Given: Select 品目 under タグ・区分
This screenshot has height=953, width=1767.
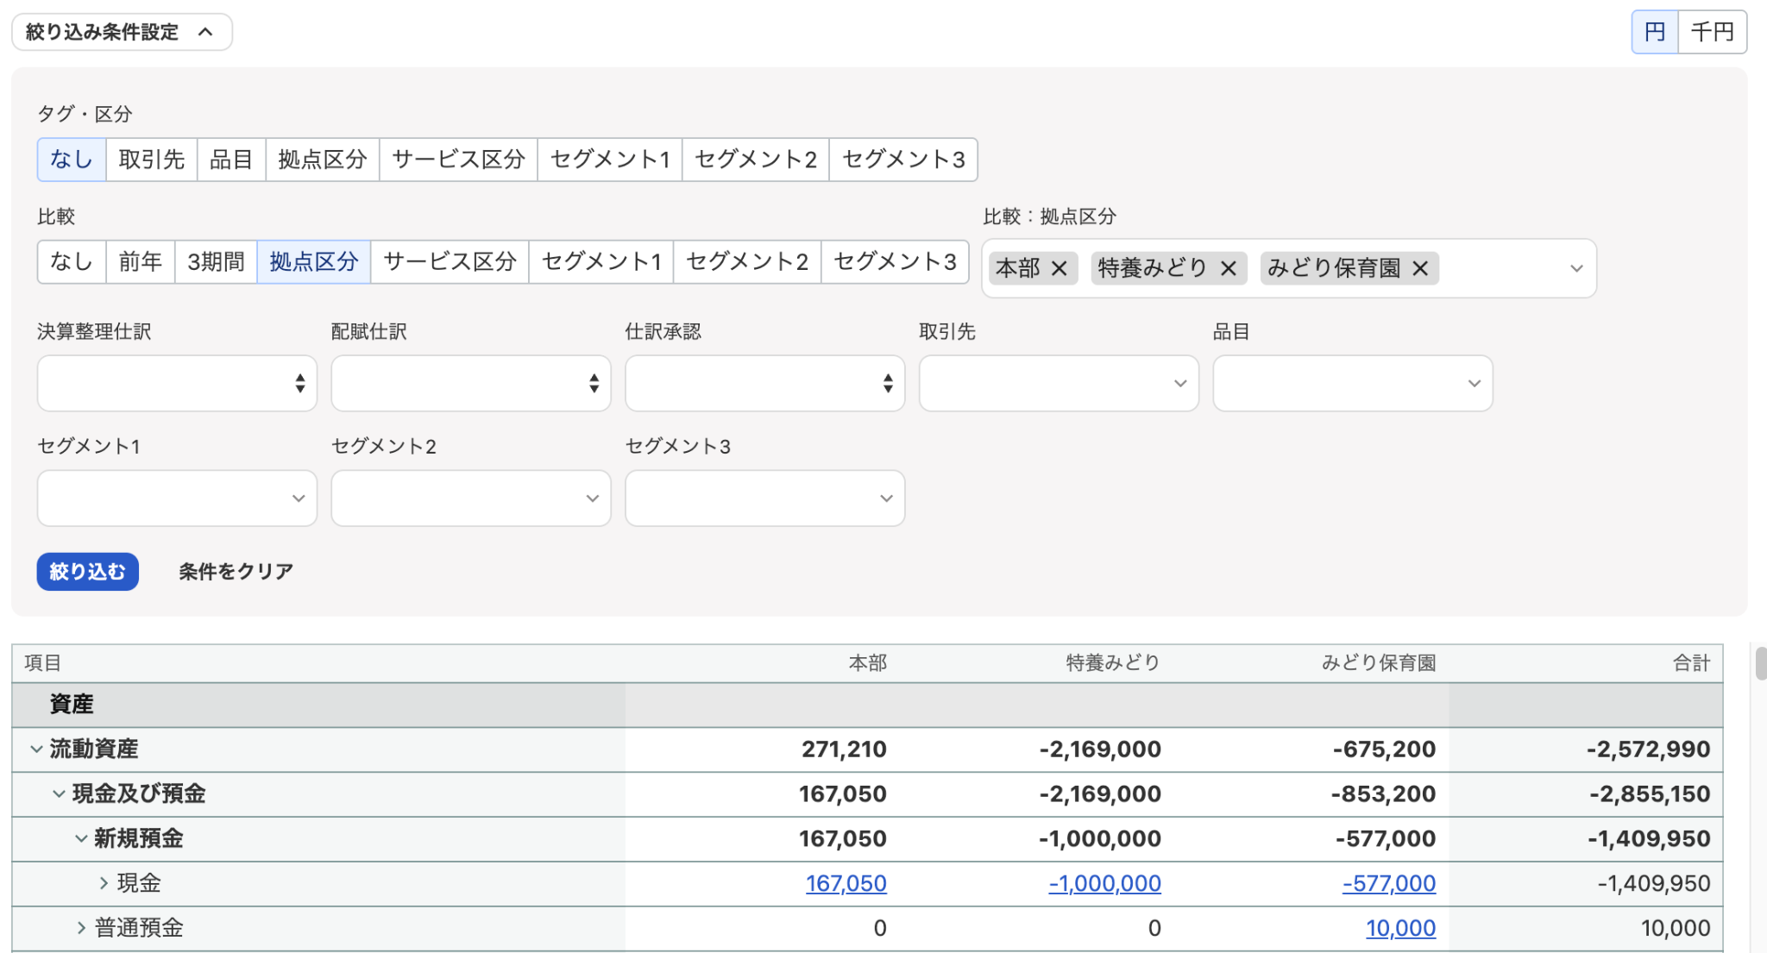Looking at the screenshot, I should coord(231,160).
